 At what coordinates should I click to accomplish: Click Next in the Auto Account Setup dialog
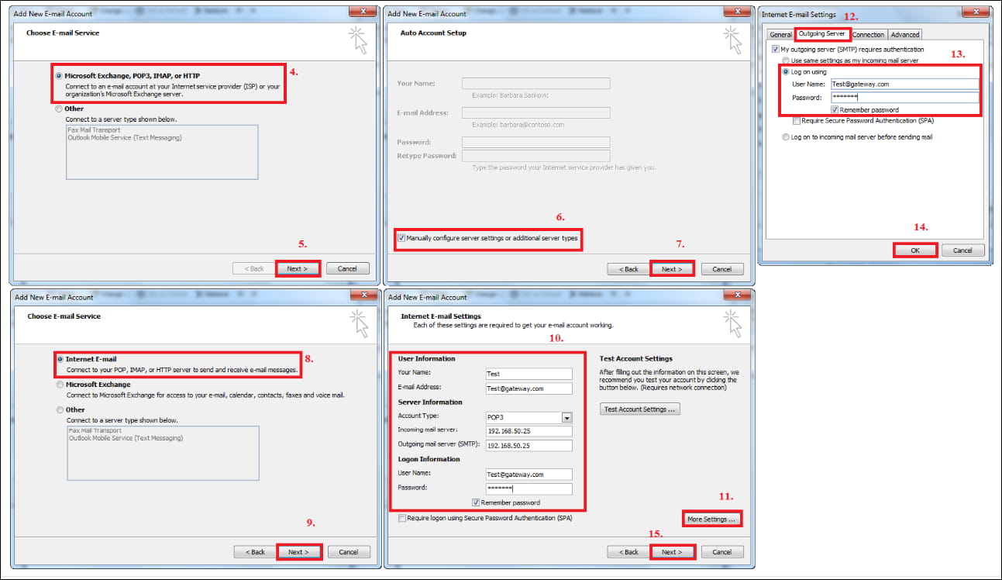pos(672,269)
